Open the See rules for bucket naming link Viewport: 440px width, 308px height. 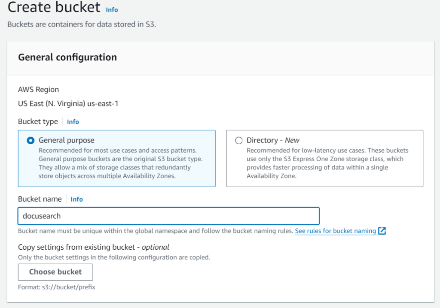click(x=335, y=231)
